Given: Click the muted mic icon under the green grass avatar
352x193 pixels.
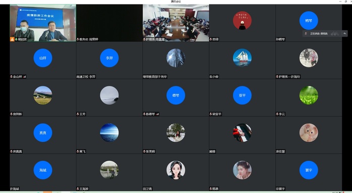Looking at the screenshot, I should [277, 114].
